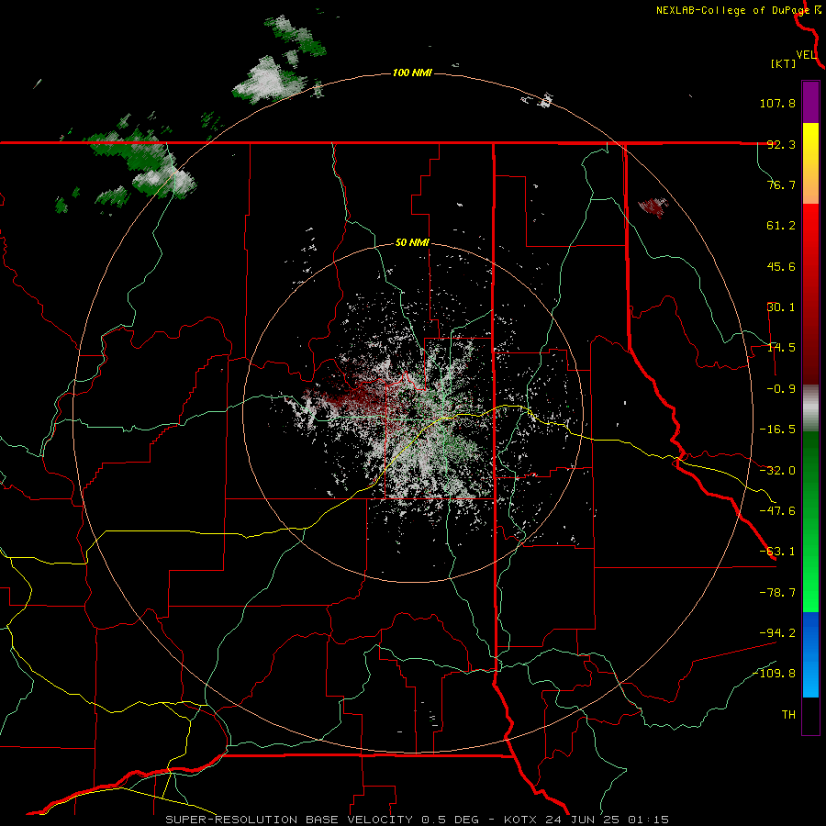Select the 45.6 scale value

coord(781,266)
